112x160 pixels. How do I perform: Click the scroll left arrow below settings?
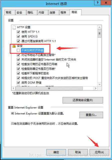pos(13,88)
